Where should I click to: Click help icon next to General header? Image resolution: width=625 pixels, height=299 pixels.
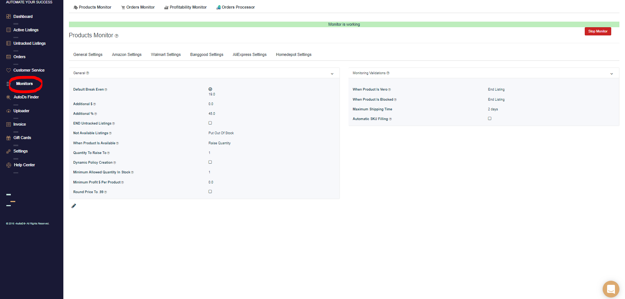88,73
